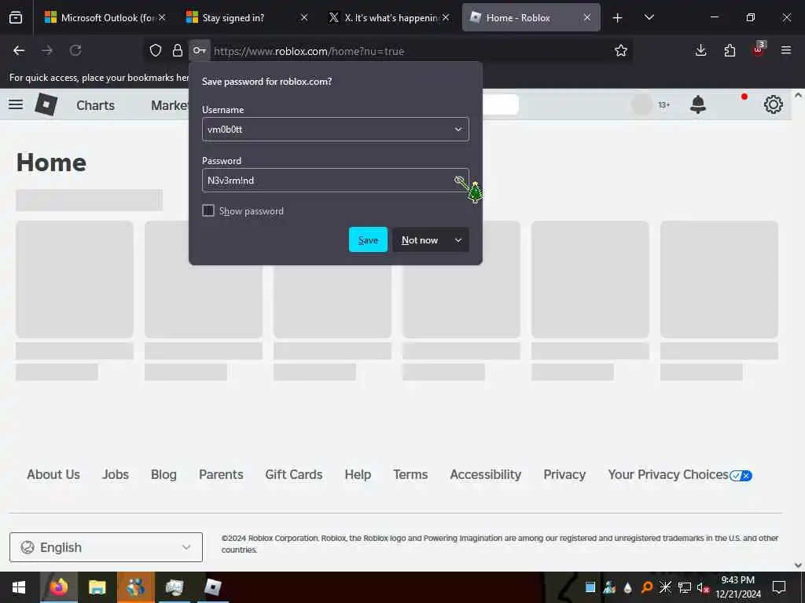Open the Jobs footer link
Screen dimensions: 805x603
(x=116, y=475)
